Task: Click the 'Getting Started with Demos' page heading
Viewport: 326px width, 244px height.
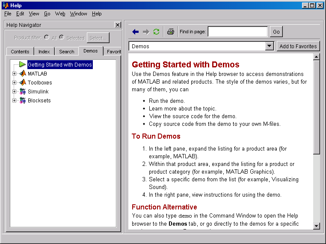Action: point(185,64)
